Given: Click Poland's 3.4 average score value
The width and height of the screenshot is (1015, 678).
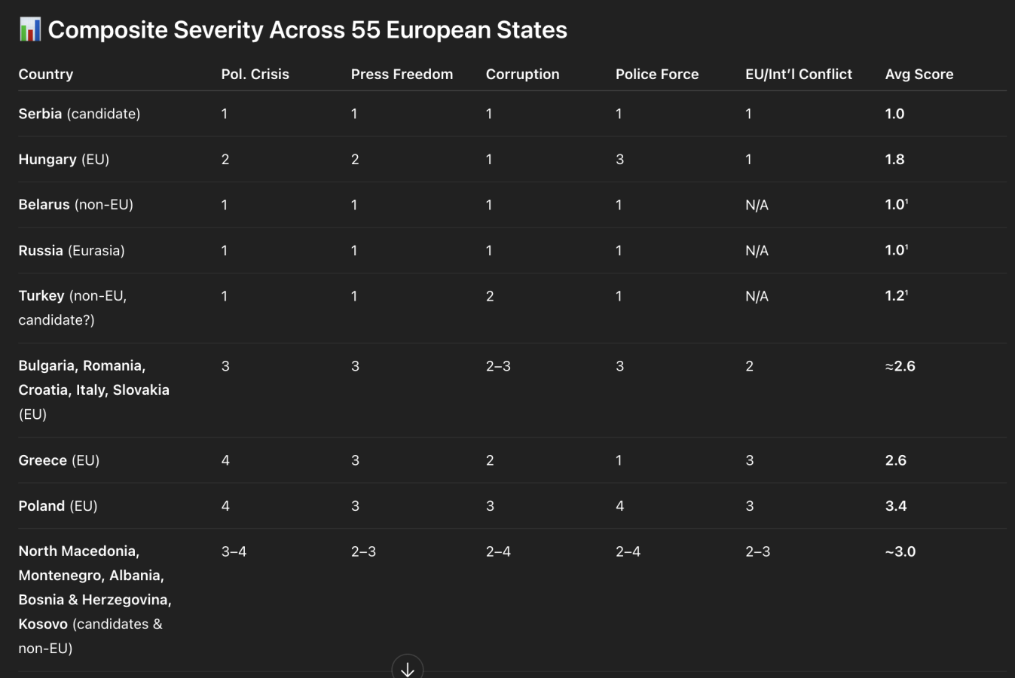Looking at the screenshot, I should coord(895,505).
